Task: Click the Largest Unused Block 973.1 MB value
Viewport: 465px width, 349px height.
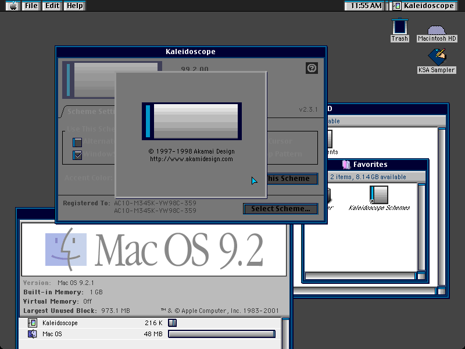Action: (116, 311)
